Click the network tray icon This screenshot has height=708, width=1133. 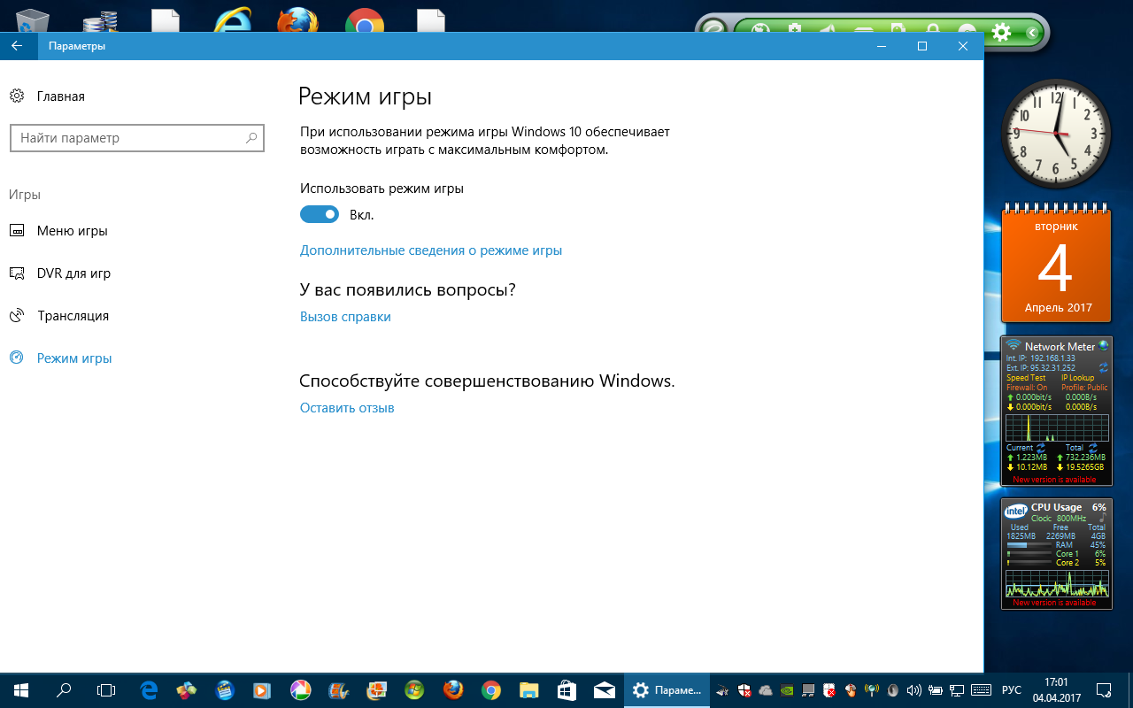pyautogui.click(x=957, y=689)
